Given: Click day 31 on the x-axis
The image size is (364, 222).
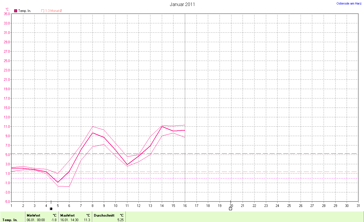Looking at the screenshot, I should (x=358, y=205).
